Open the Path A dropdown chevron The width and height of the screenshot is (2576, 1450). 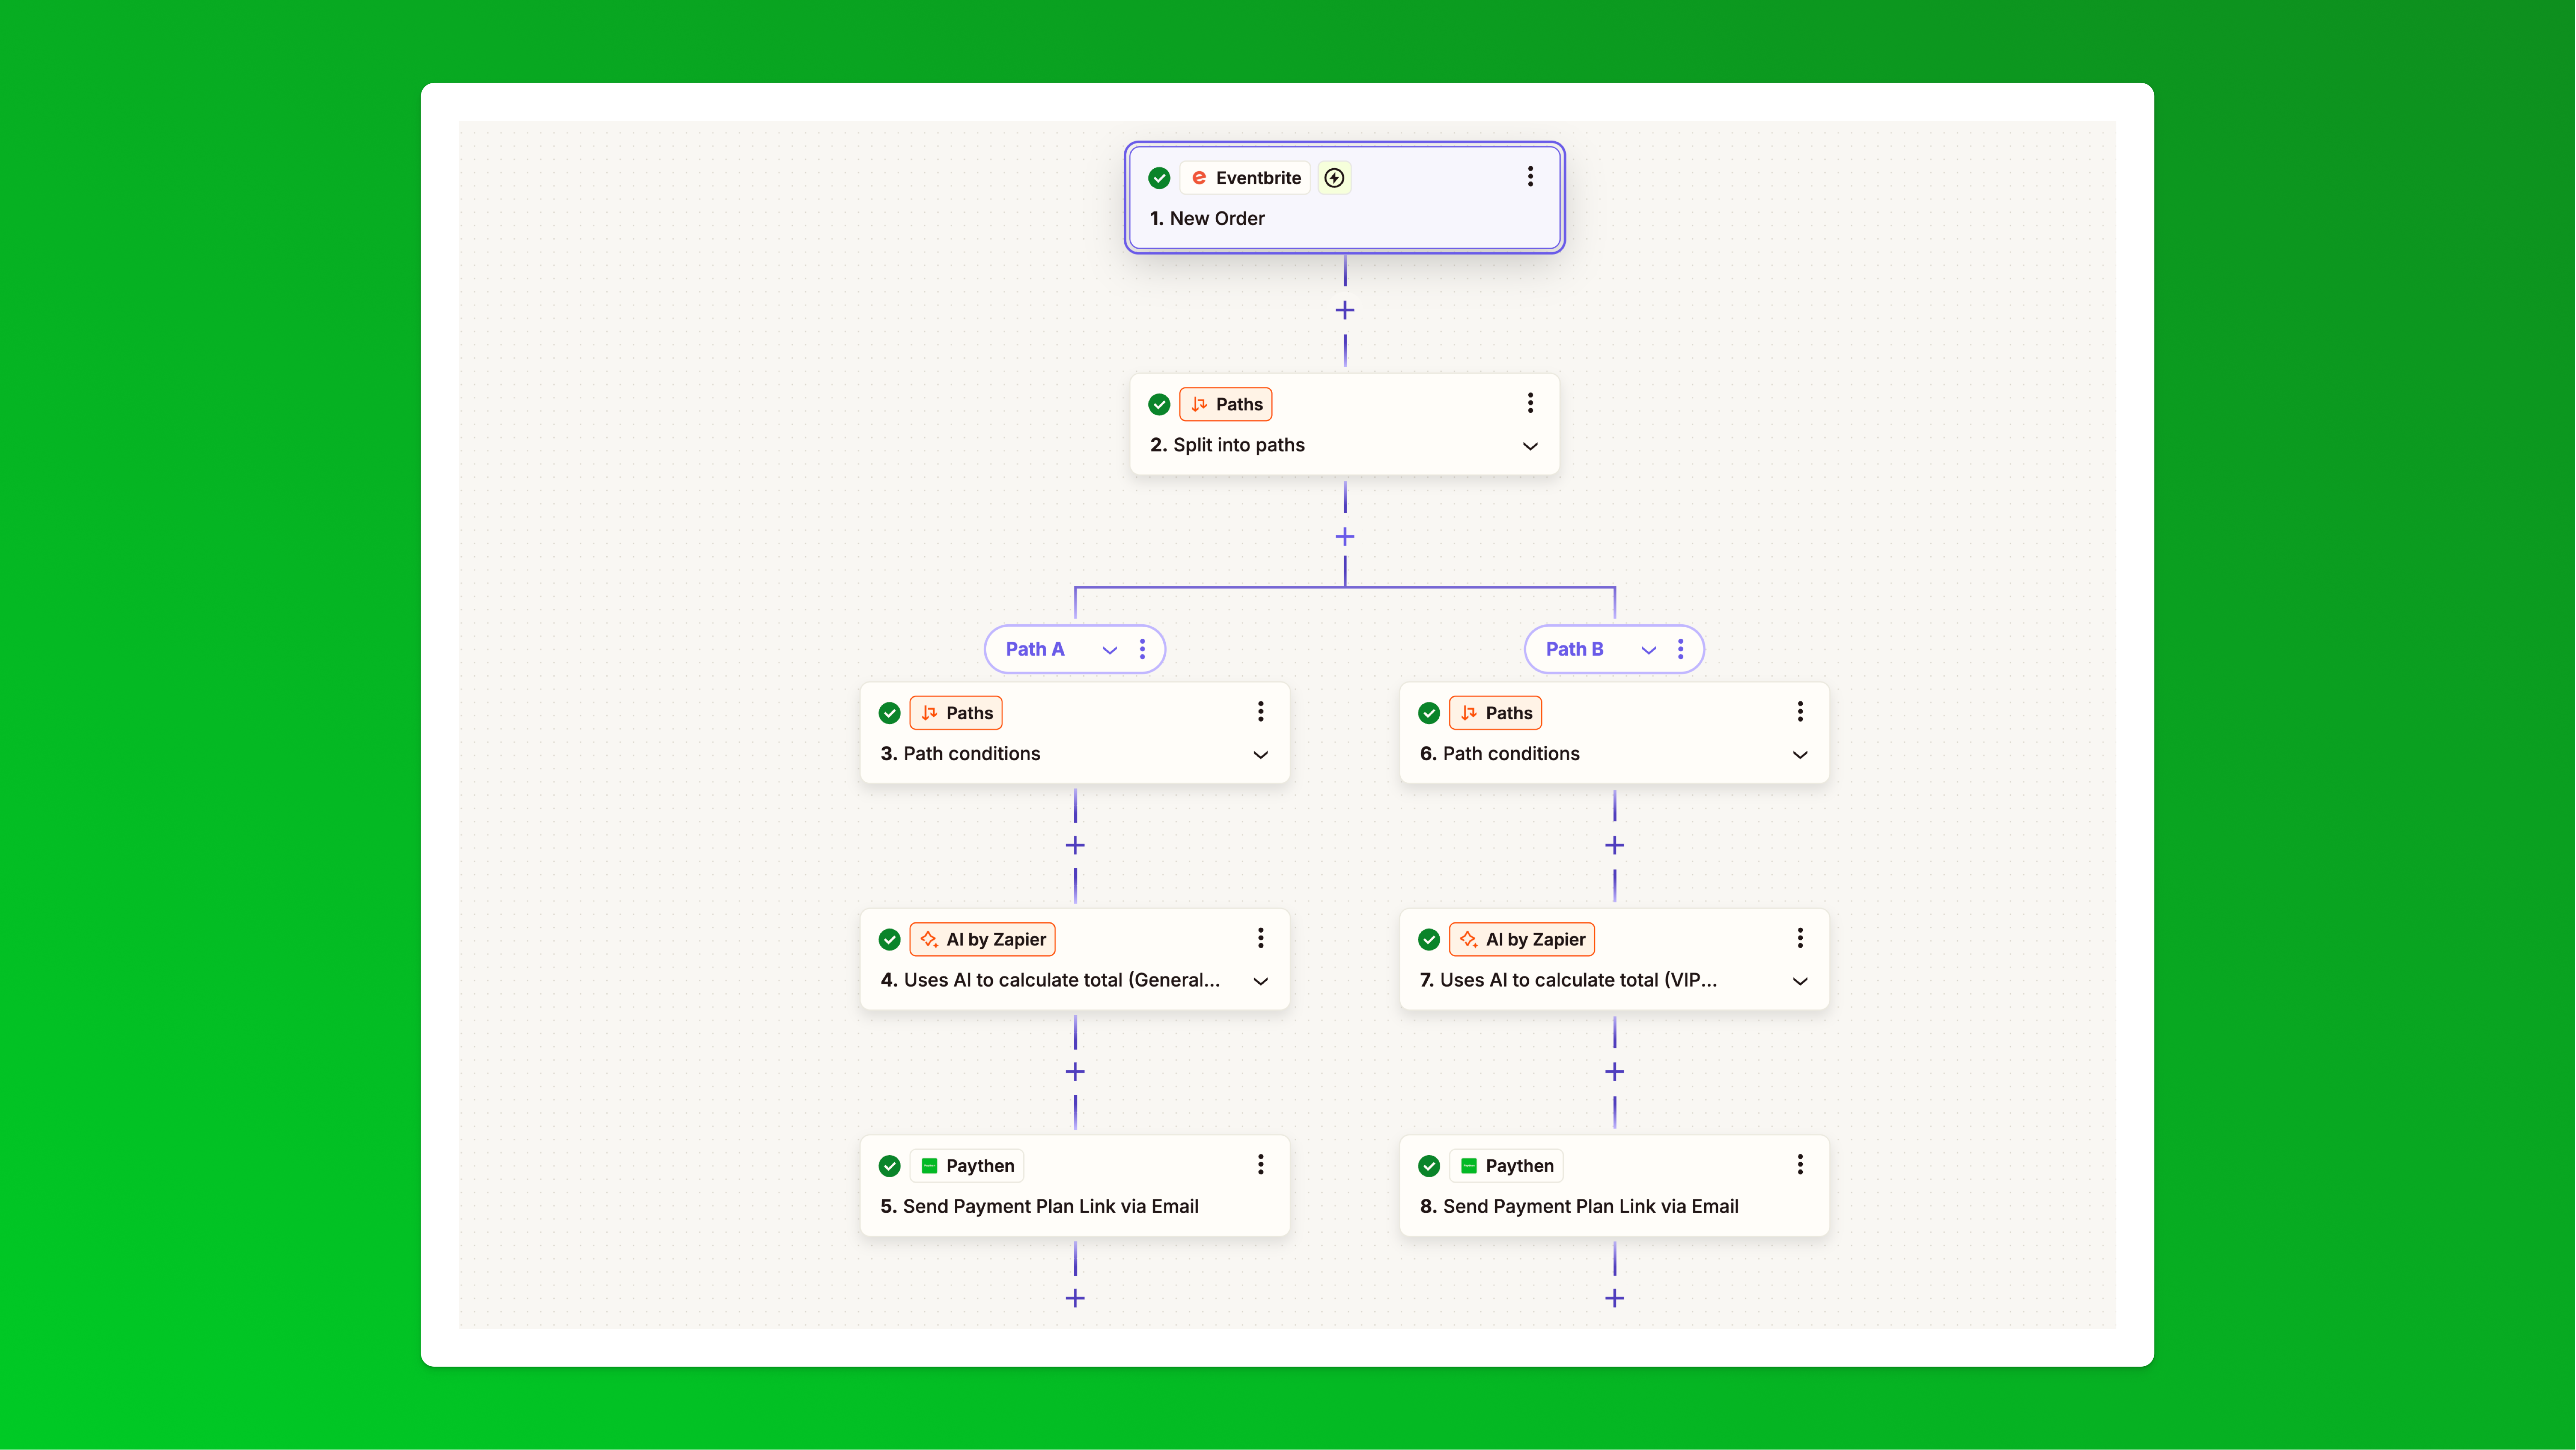[x=1109, y=650]
